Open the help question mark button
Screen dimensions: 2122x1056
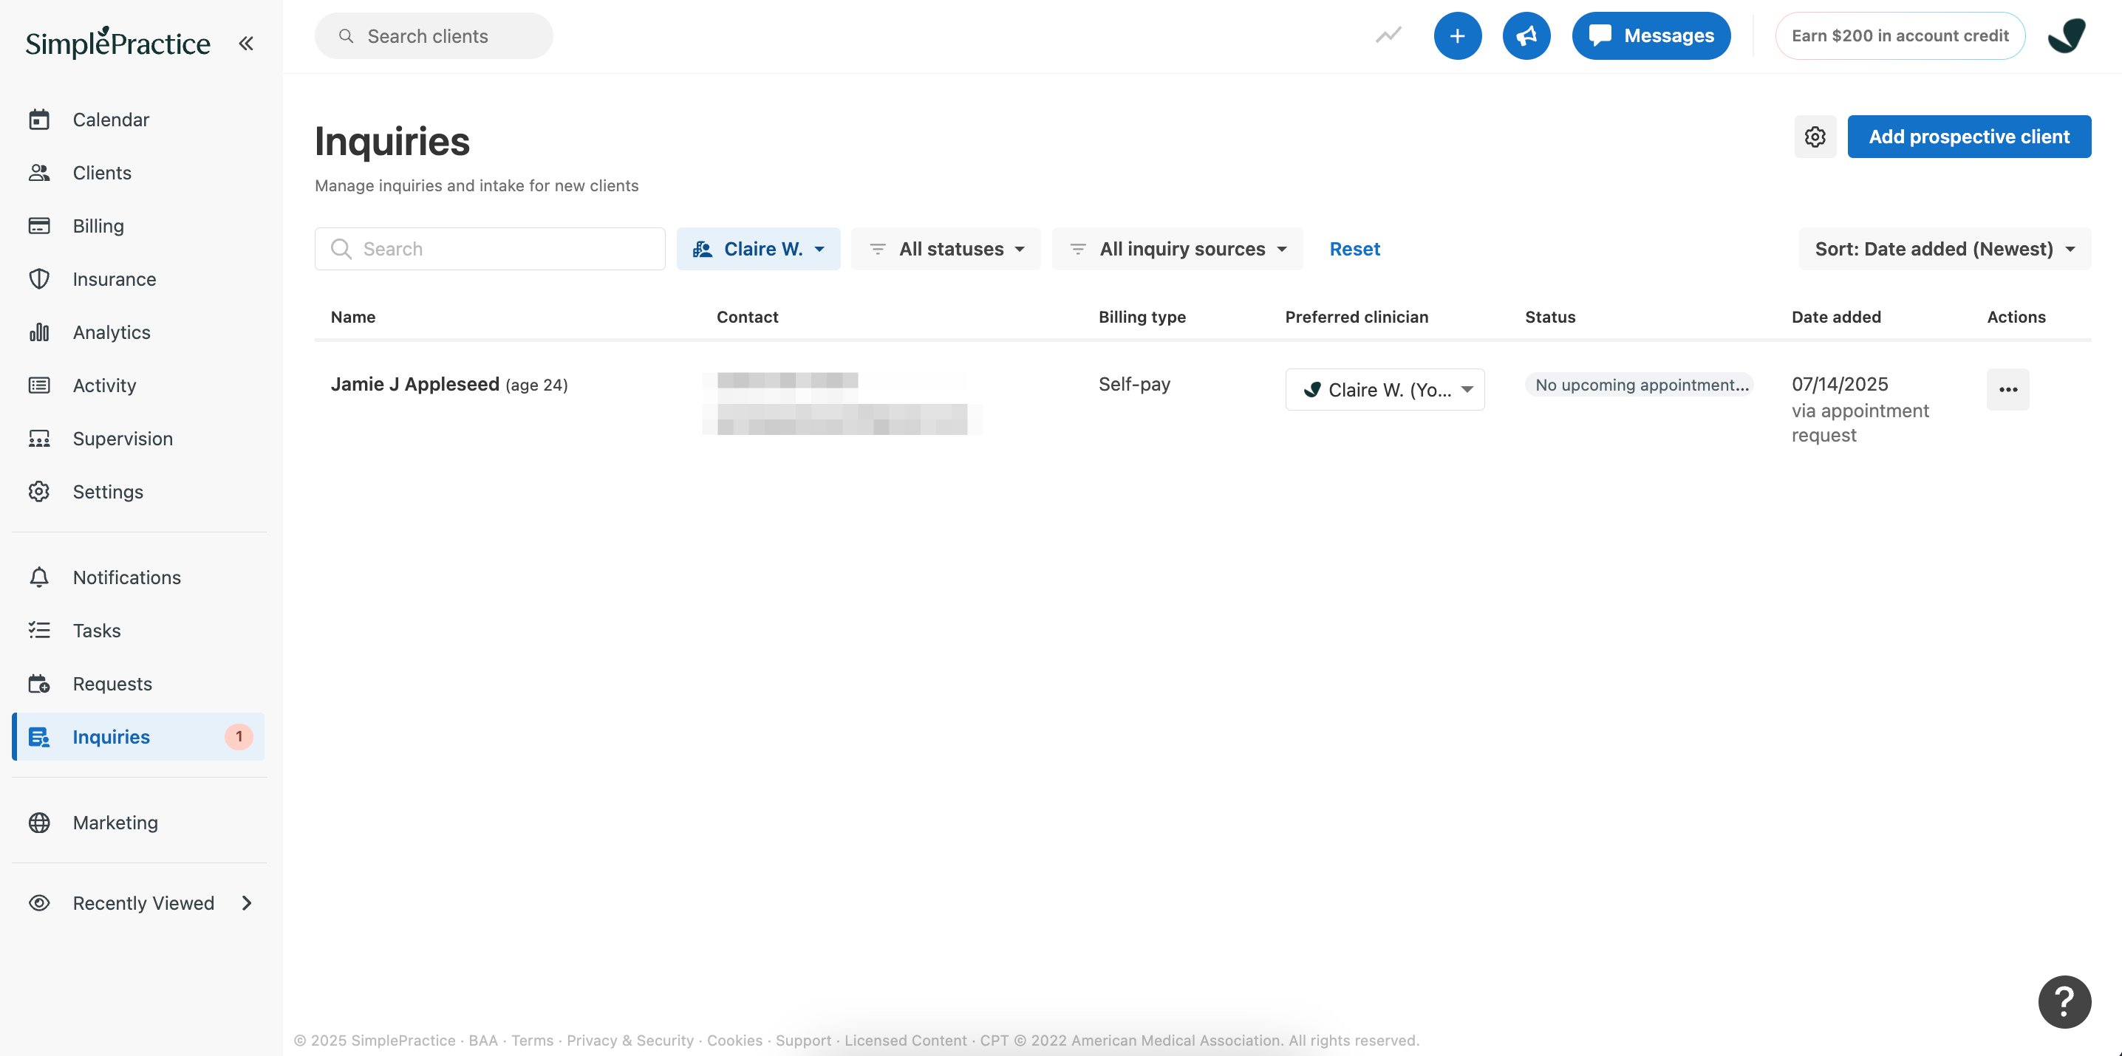tap(2064, 1001)
